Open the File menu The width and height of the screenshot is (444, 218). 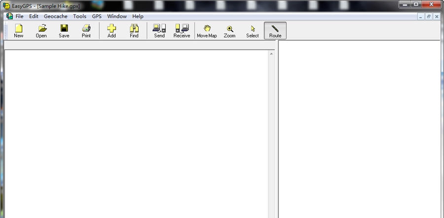pyautogui.click(x=20, y=16)
